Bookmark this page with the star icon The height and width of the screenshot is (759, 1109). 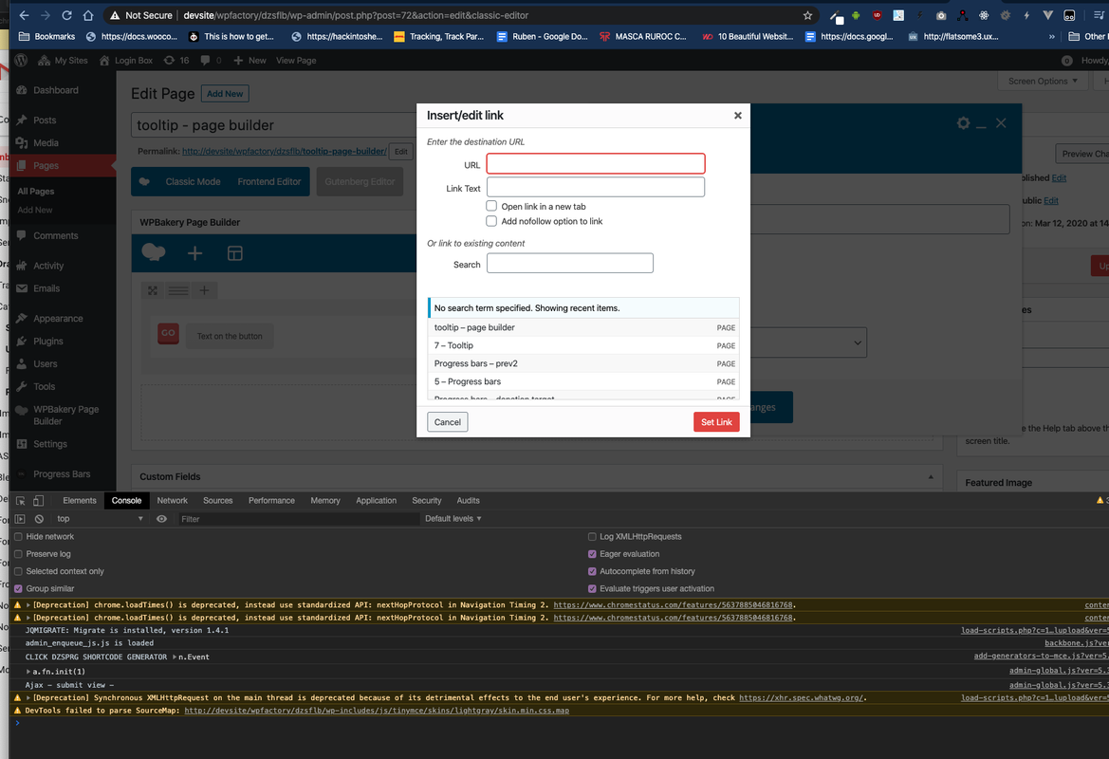(x=807, y=15)
